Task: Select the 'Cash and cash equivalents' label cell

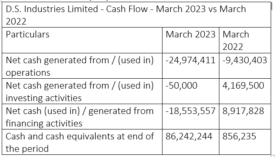Action: (x=82, y=142)
